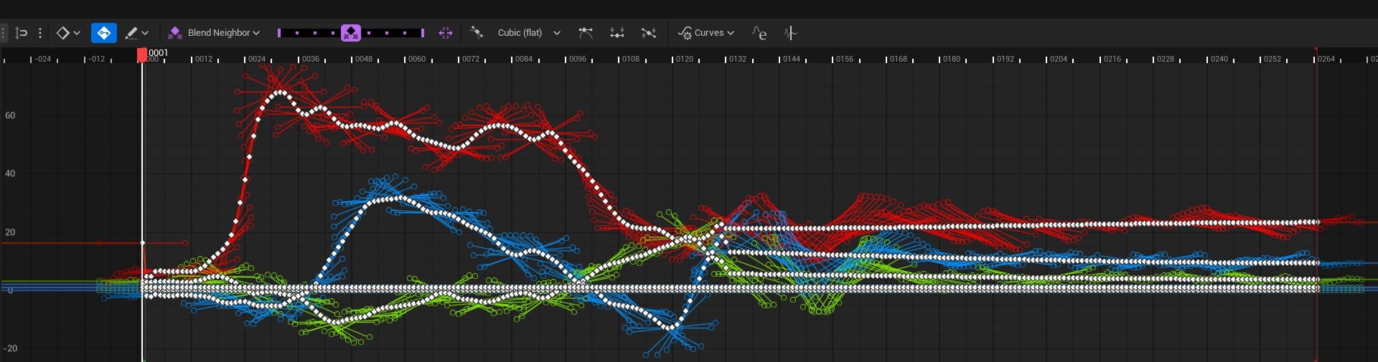This screenshot has height=362, width=1378.
Task: Click the purple four-arrow icon beside the slider
Action: coord(446,33)
